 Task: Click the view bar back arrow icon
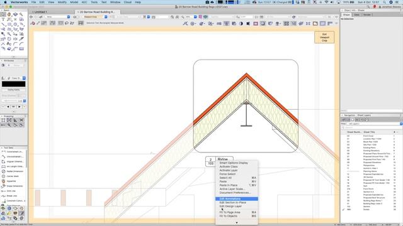coord(31,17)
